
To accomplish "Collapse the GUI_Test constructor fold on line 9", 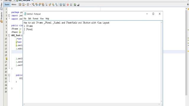I will [9, 35].
